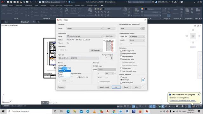203x114 pixels.
Task: Switch to the Annotate ribbon tab
Action: tap(19, 6)
